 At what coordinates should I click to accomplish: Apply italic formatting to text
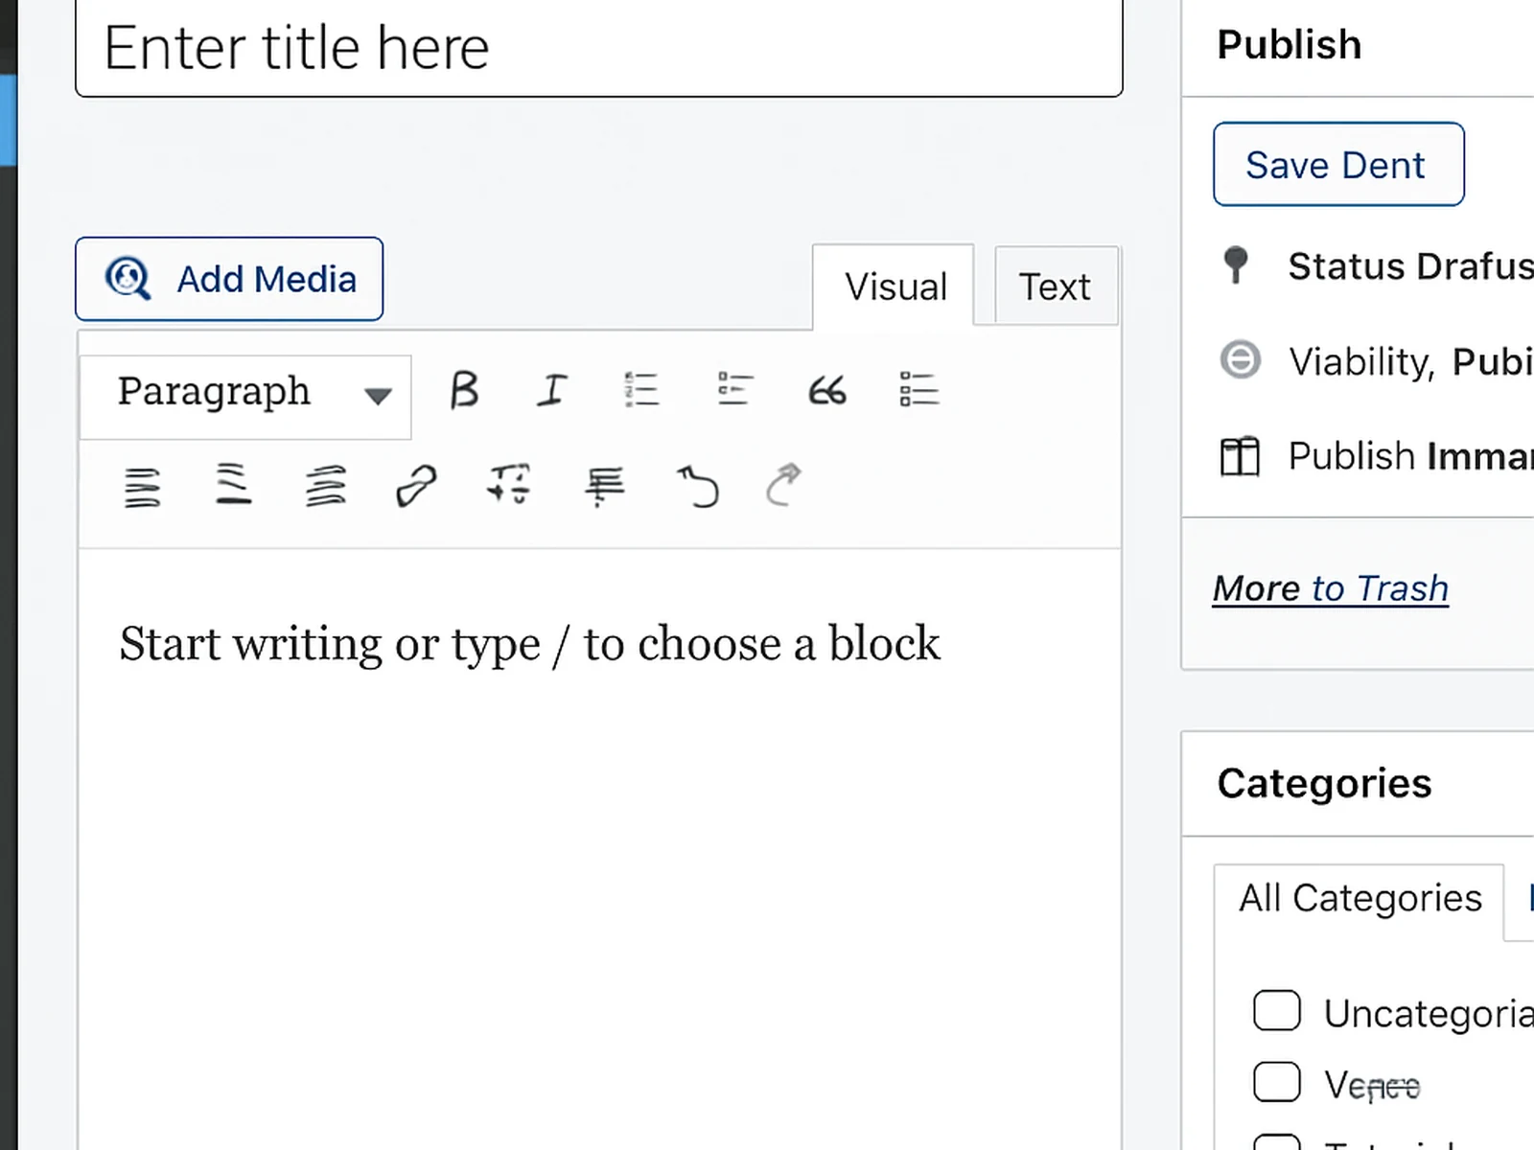click(551, 391)
